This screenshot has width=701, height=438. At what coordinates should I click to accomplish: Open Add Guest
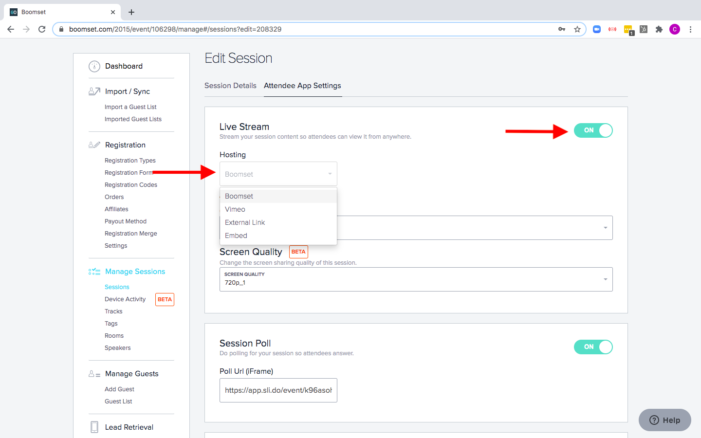tap(119, 389)
